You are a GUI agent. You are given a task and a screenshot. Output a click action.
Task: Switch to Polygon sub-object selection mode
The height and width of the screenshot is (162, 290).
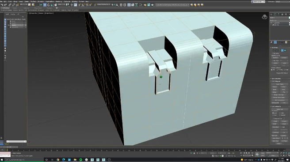pyautogui.click(x=282, y=50)
